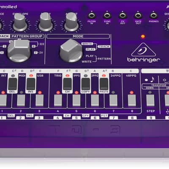Click the PST label in the bottom row
Screen dimensions: 169x169
104,116
